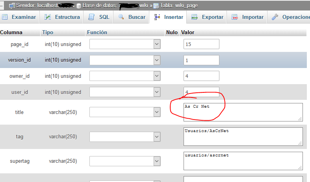Click the Operaciones wrench icon
The height and width of the screenshot is (182, 310).
[x=275, y=17]
